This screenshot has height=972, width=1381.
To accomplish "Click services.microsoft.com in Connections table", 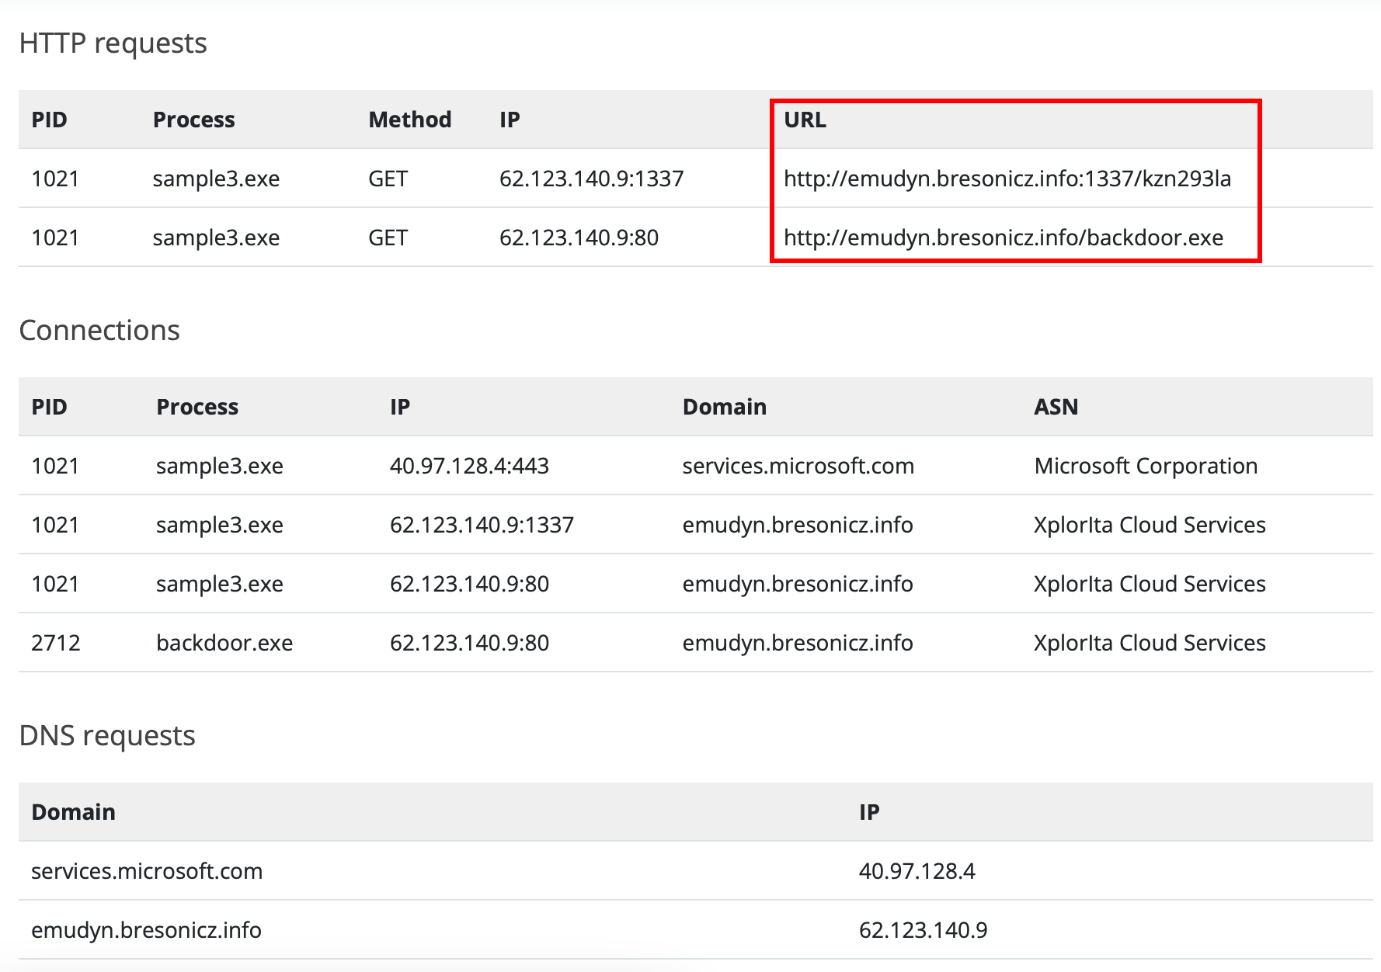I will coord(798,466).
